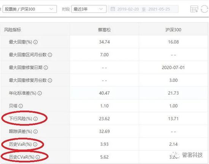Click the value 3.93 in 历史VaR row

pyautogui.click(x=104, y=144)
